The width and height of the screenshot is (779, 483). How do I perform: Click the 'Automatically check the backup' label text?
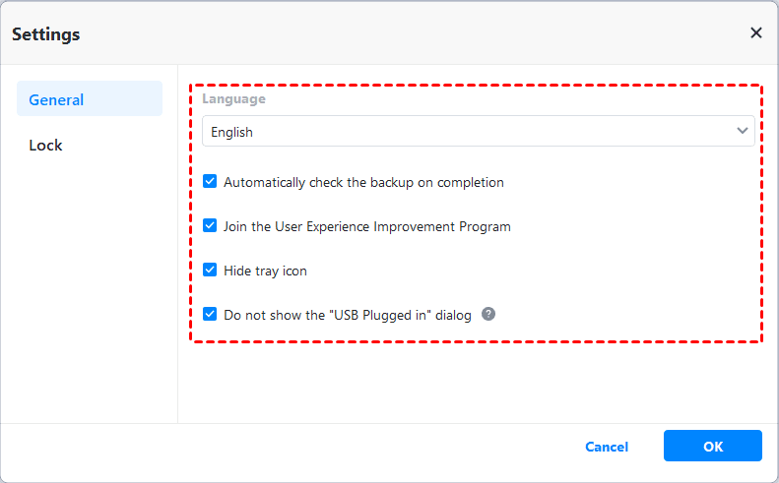[x=363, y=182]
